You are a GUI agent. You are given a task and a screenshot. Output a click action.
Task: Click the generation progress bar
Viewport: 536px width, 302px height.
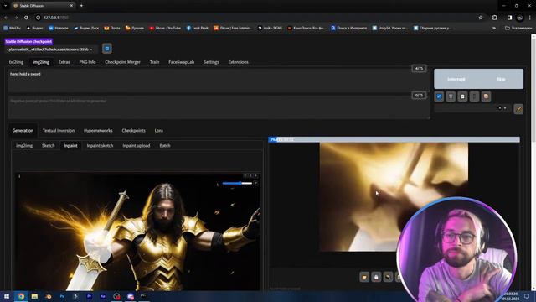tap(394, 140)
